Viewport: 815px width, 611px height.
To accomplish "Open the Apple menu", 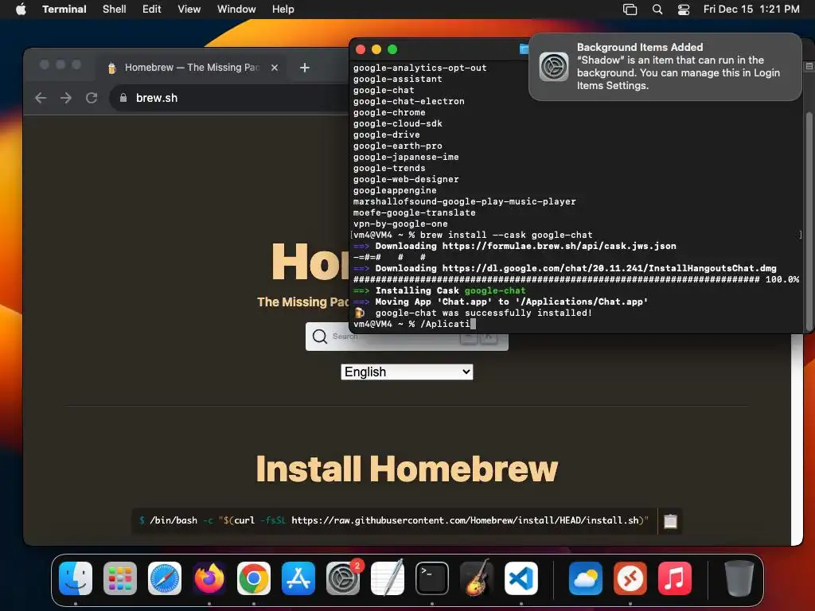I will [21, 9].
